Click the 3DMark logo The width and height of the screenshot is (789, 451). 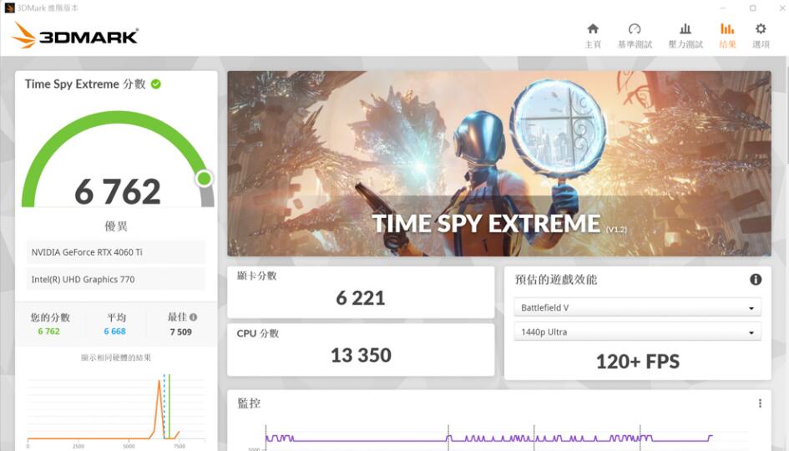[75, 35]
